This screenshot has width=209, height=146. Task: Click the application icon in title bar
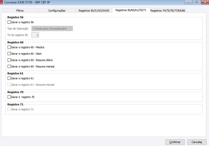pos(2,2)
